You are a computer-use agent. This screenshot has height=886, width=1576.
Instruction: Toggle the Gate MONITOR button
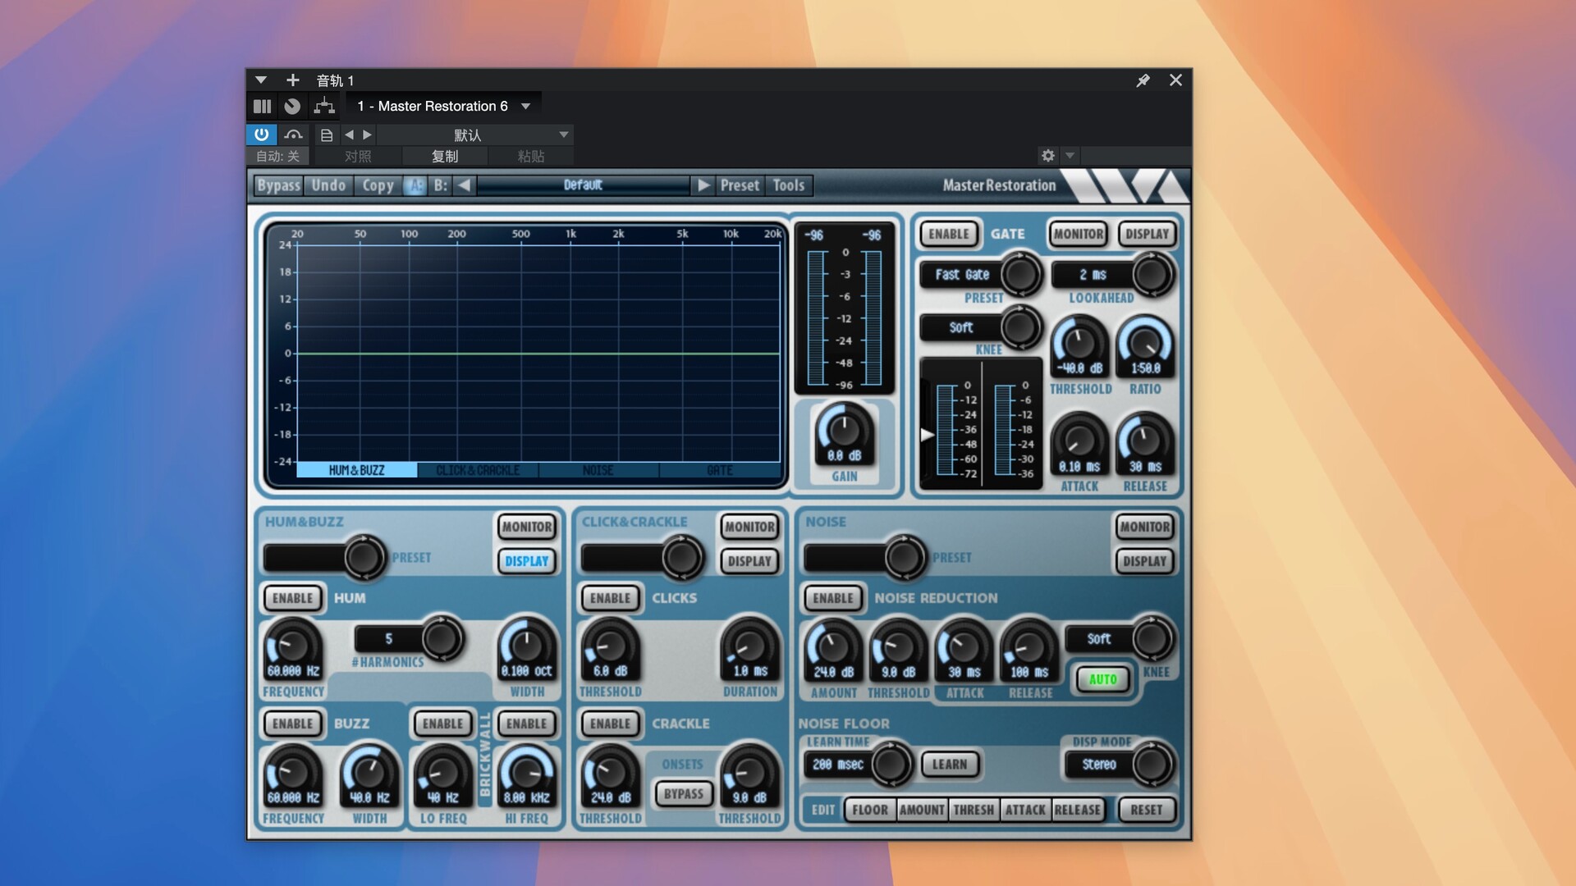(x=1079, y=234)
